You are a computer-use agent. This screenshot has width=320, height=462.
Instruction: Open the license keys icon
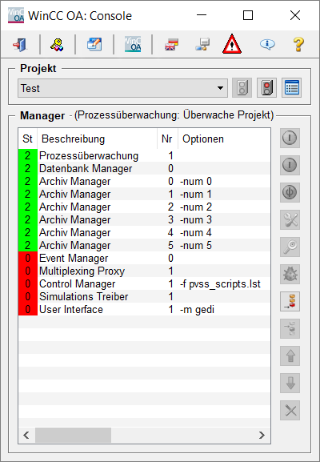(57, 45)
